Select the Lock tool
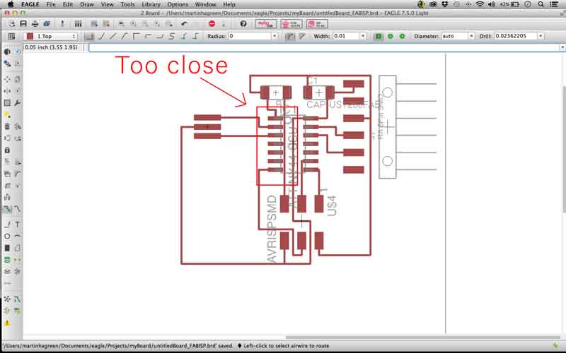 tap(7, 150)
